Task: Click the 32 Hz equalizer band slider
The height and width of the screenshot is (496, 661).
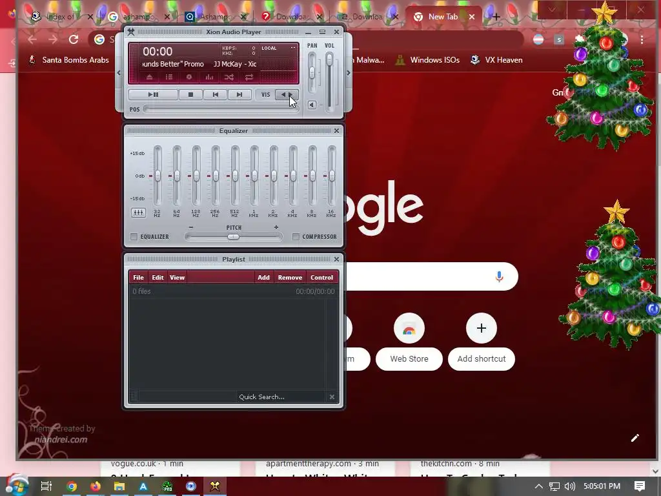Action: [158, 176]
